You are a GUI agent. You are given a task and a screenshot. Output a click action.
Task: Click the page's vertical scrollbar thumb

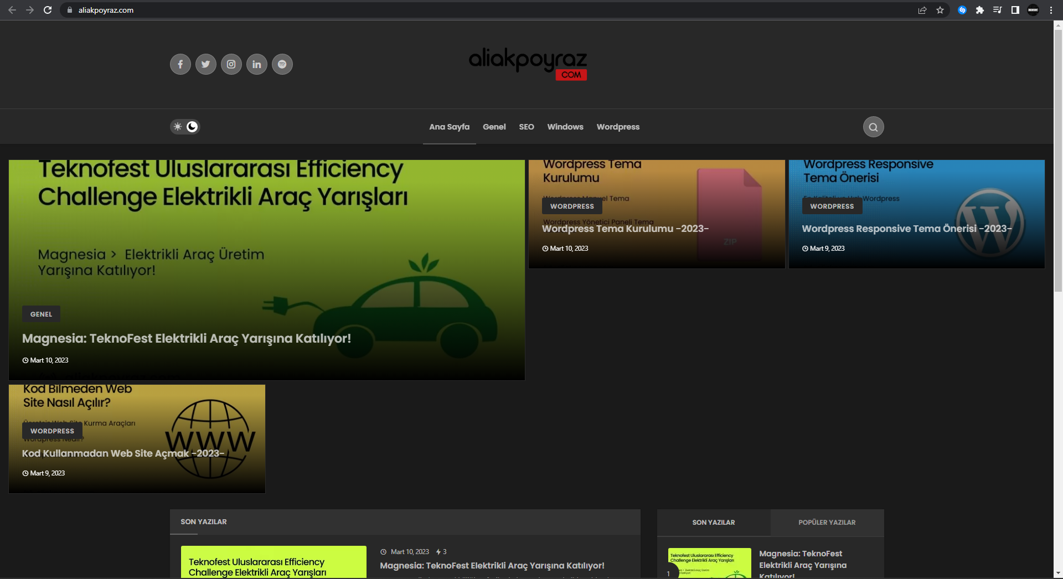1058,161
